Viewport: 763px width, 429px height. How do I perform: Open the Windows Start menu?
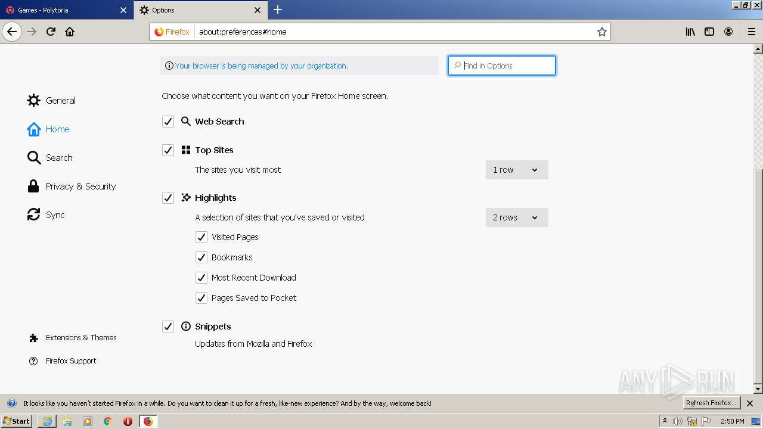click(16, 421)
